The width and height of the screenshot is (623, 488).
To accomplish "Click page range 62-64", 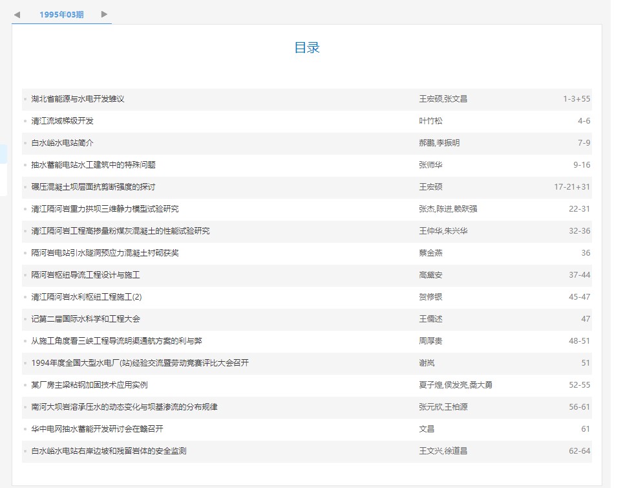I will click(x=580, y=451).
